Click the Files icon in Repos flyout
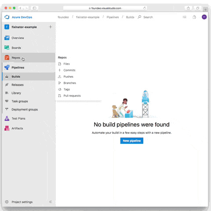The width and height of the screenshot is (211, 211). (60, 64)
